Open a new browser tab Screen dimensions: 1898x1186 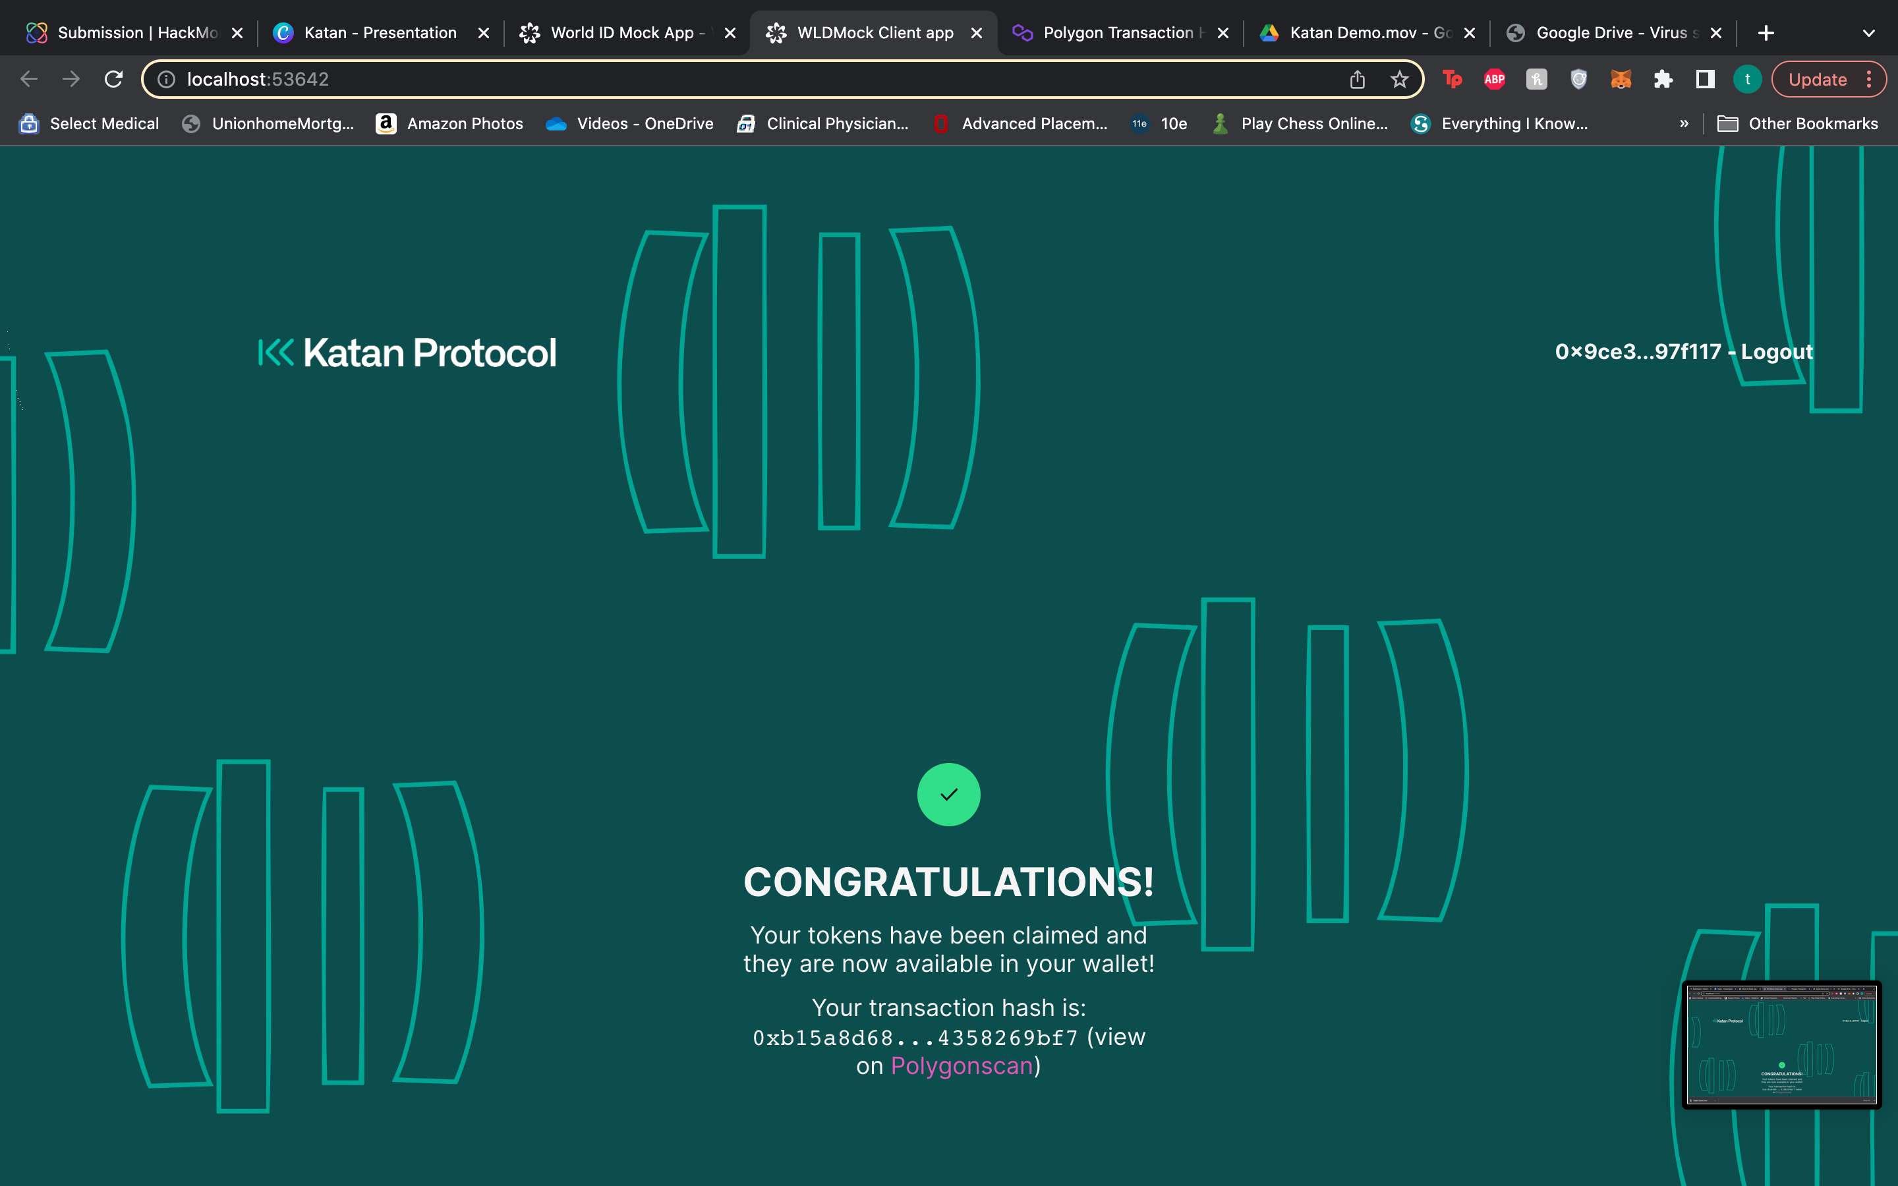[x=1766, y=33]
